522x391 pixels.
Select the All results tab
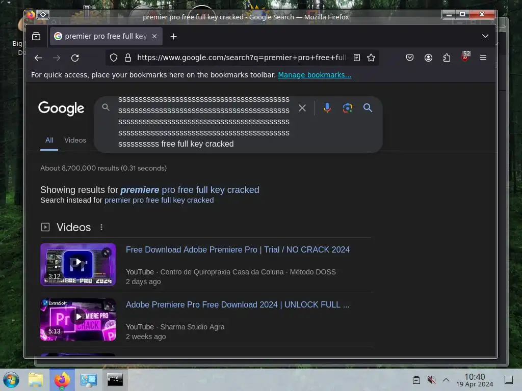click(49, 141)
